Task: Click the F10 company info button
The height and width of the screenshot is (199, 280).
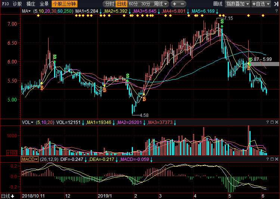Action: click(5, 4)
